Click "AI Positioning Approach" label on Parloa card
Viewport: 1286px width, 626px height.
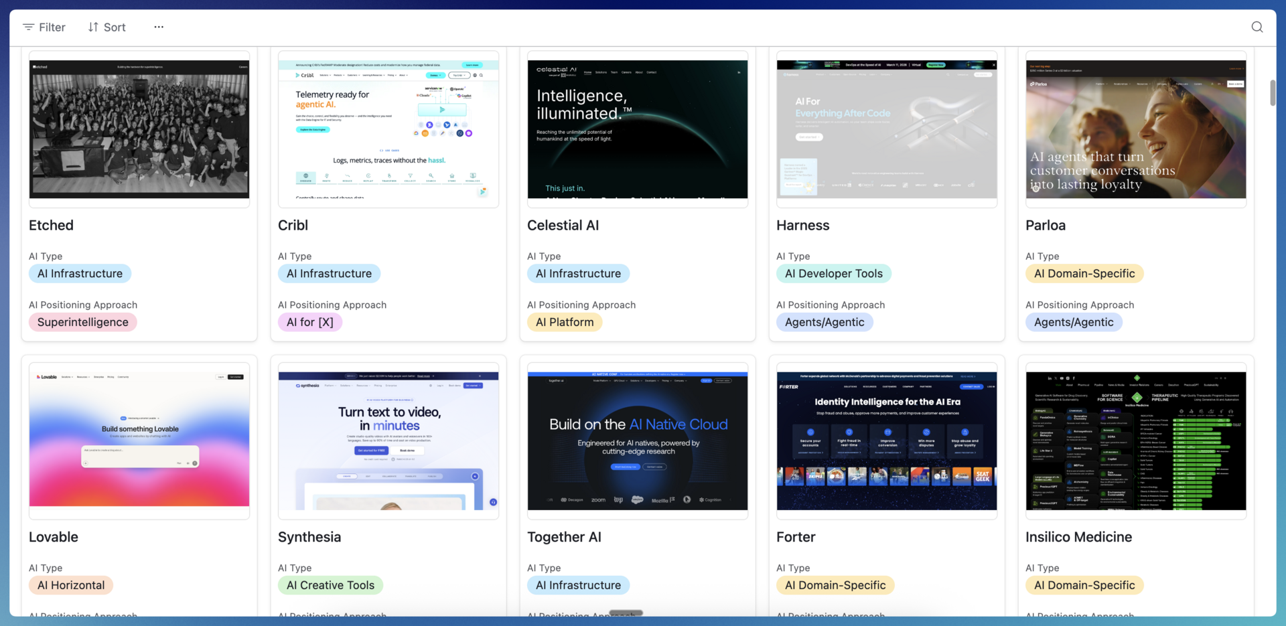coord(1080,305)
